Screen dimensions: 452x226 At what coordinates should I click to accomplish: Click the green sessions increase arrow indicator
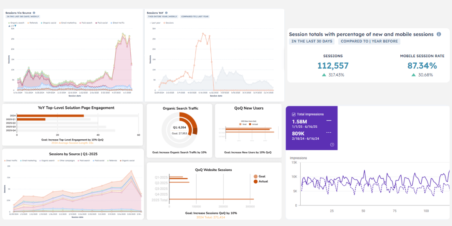point(324,75)
